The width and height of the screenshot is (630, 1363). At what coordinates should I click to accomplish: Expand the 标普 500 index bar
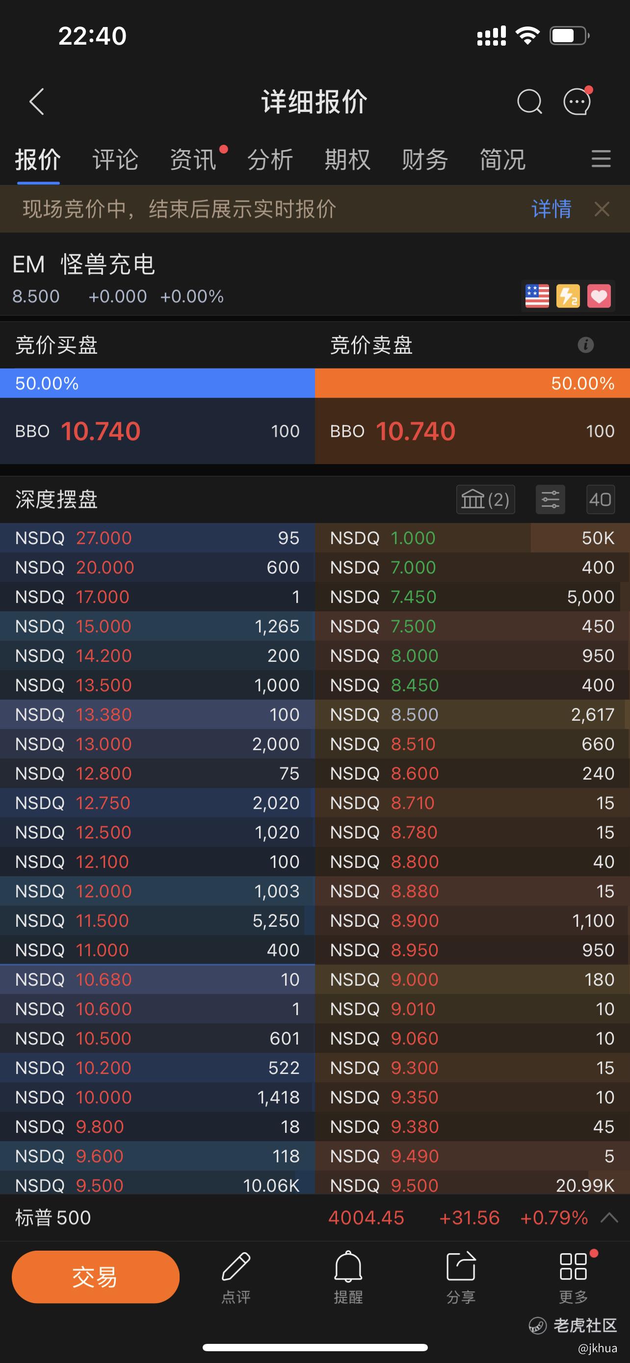609,1217
